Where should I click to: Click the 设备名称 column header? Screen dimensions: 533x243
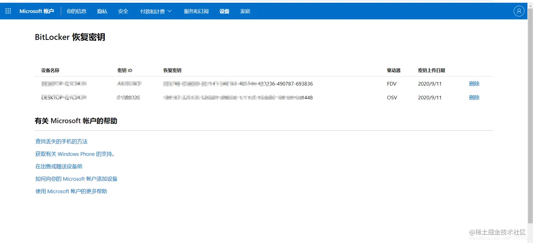[x=50, y=70]
